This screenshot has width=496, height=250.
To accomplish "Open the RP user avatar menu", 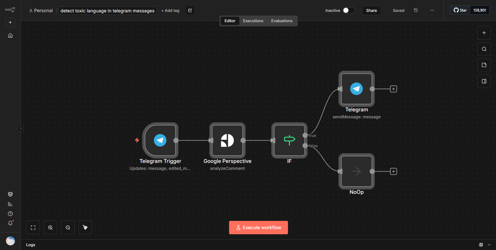I will pos(10,241).
